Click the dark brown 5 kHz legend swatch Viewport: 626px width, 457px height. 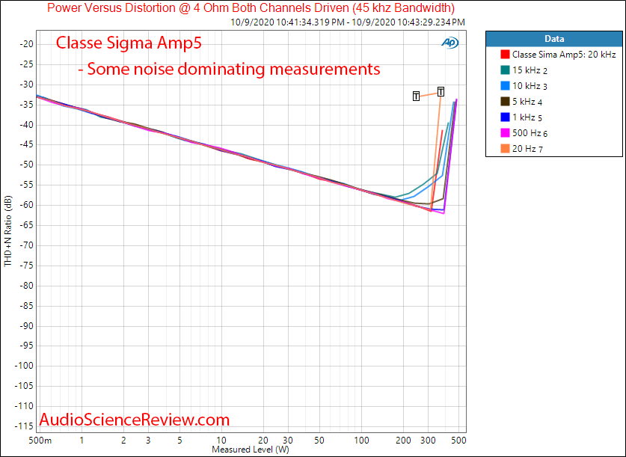[x=505, y=102]
